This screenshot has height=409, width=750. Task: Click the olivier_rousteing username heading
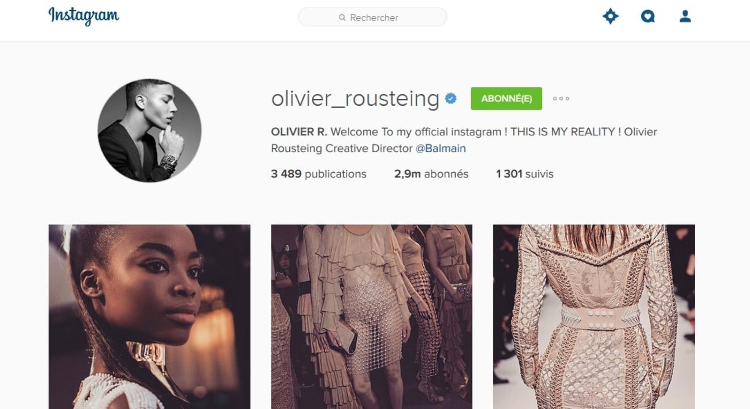point(355,99)
